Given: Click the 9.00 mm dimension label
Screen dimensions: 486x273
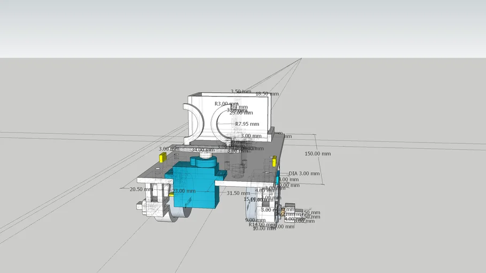Looking at the screenshot, I should [255, 220].
